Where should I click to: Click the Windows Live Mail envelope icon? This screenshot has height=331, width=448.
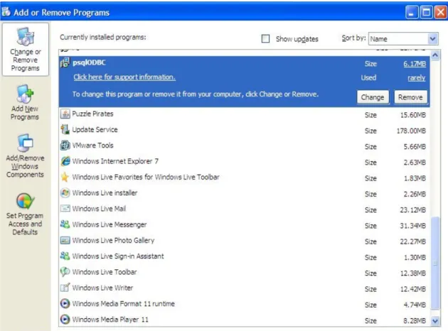(x=65, y=209)
